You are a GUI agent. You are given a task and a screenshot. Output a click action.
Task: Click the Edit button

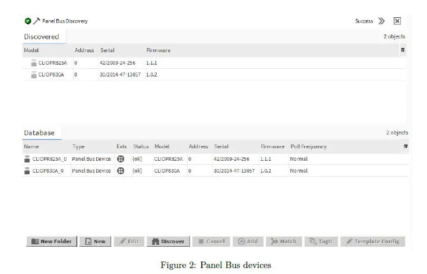[x=129, y=241]
